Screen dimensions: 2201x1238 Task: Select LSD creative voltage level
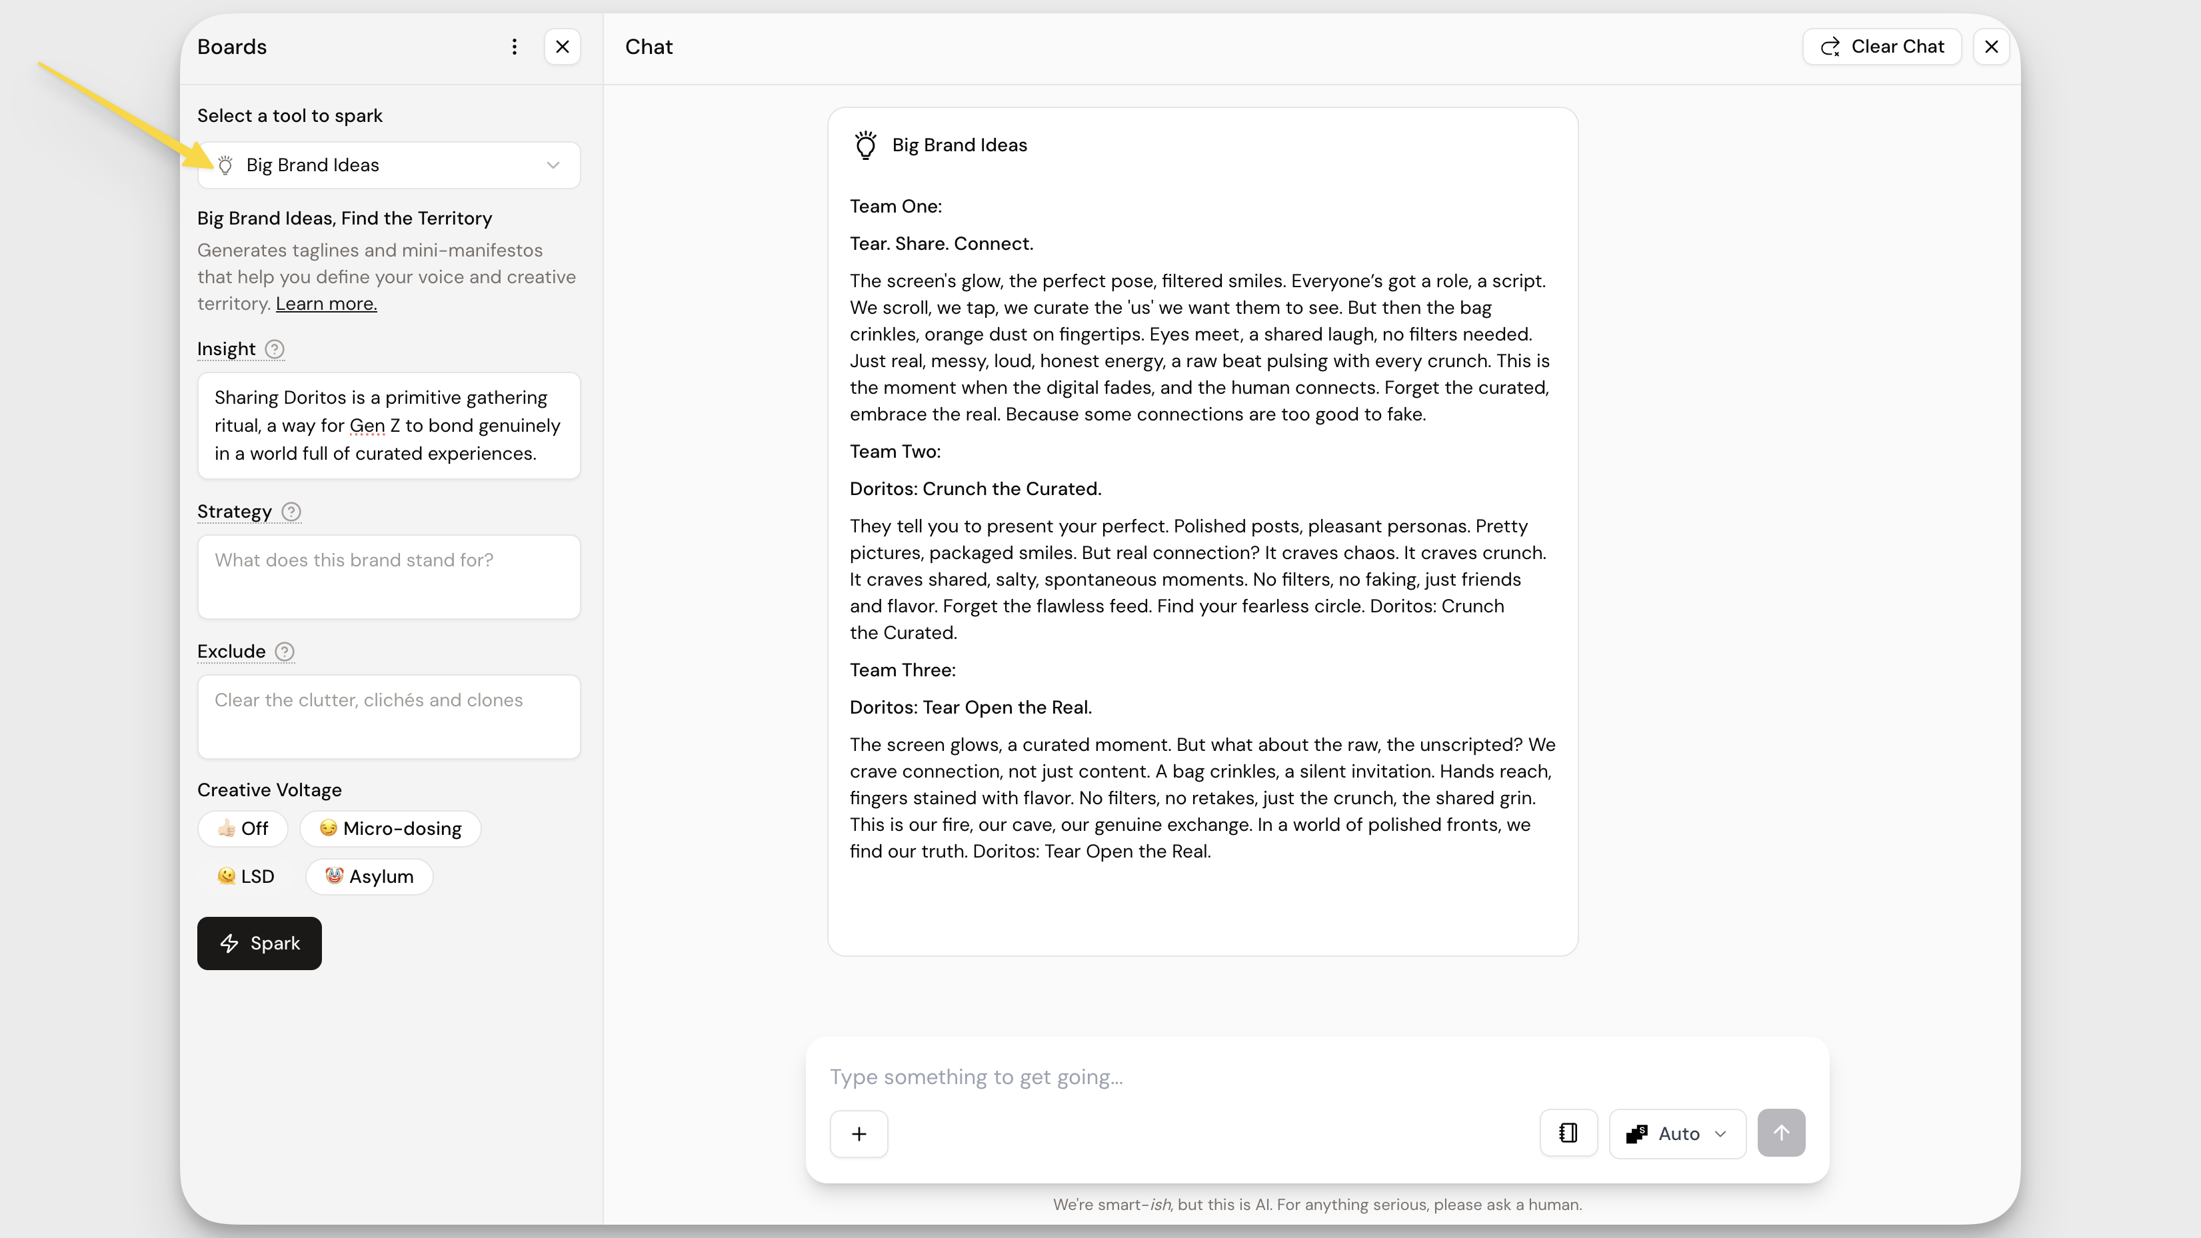click(245, 877)
